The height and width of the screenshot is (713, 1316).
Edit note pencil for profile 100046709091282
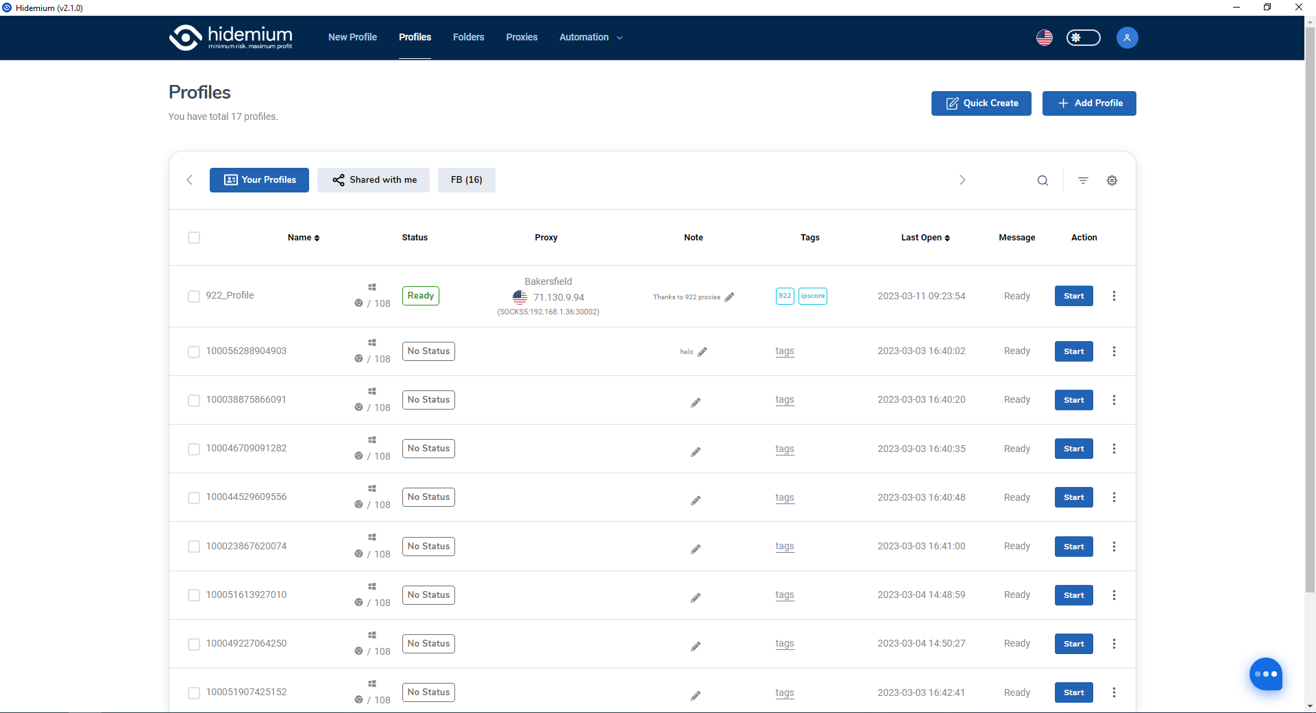(x=696, y=451)
